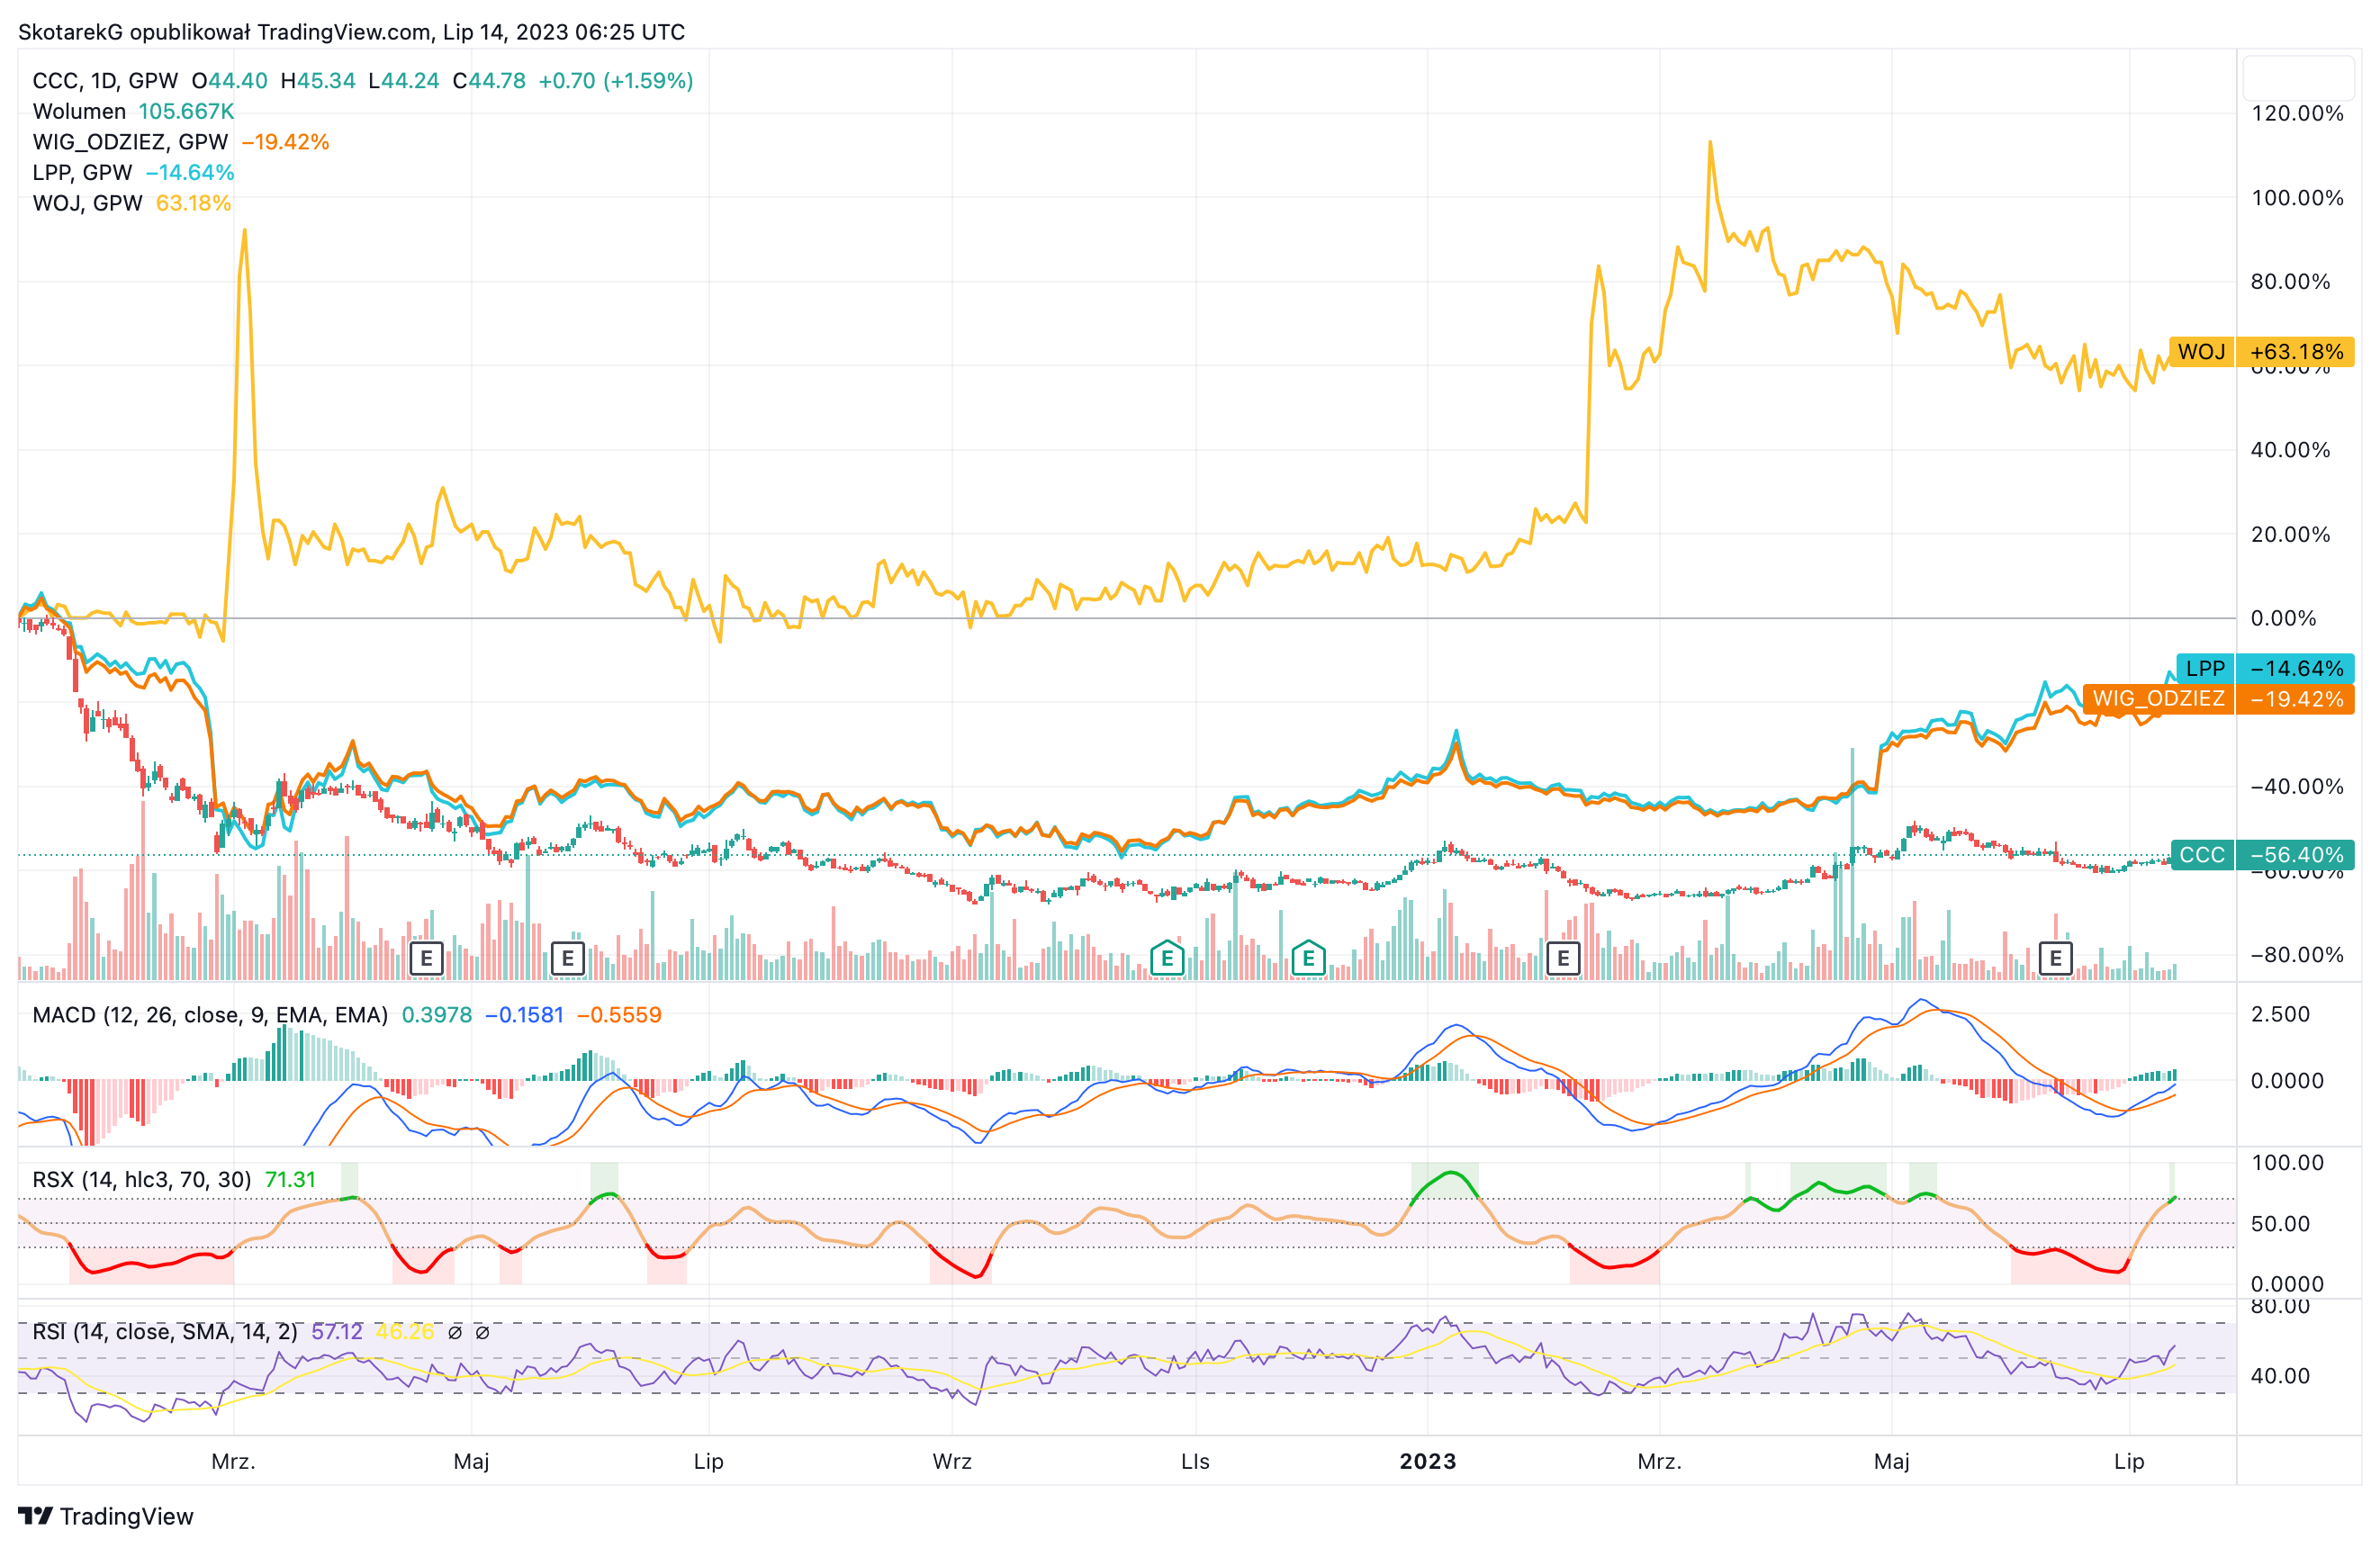Click the E earnings marker near June 2023
The image size is (2380, 1548).
pyautogui.click(x=2055, y=959)
